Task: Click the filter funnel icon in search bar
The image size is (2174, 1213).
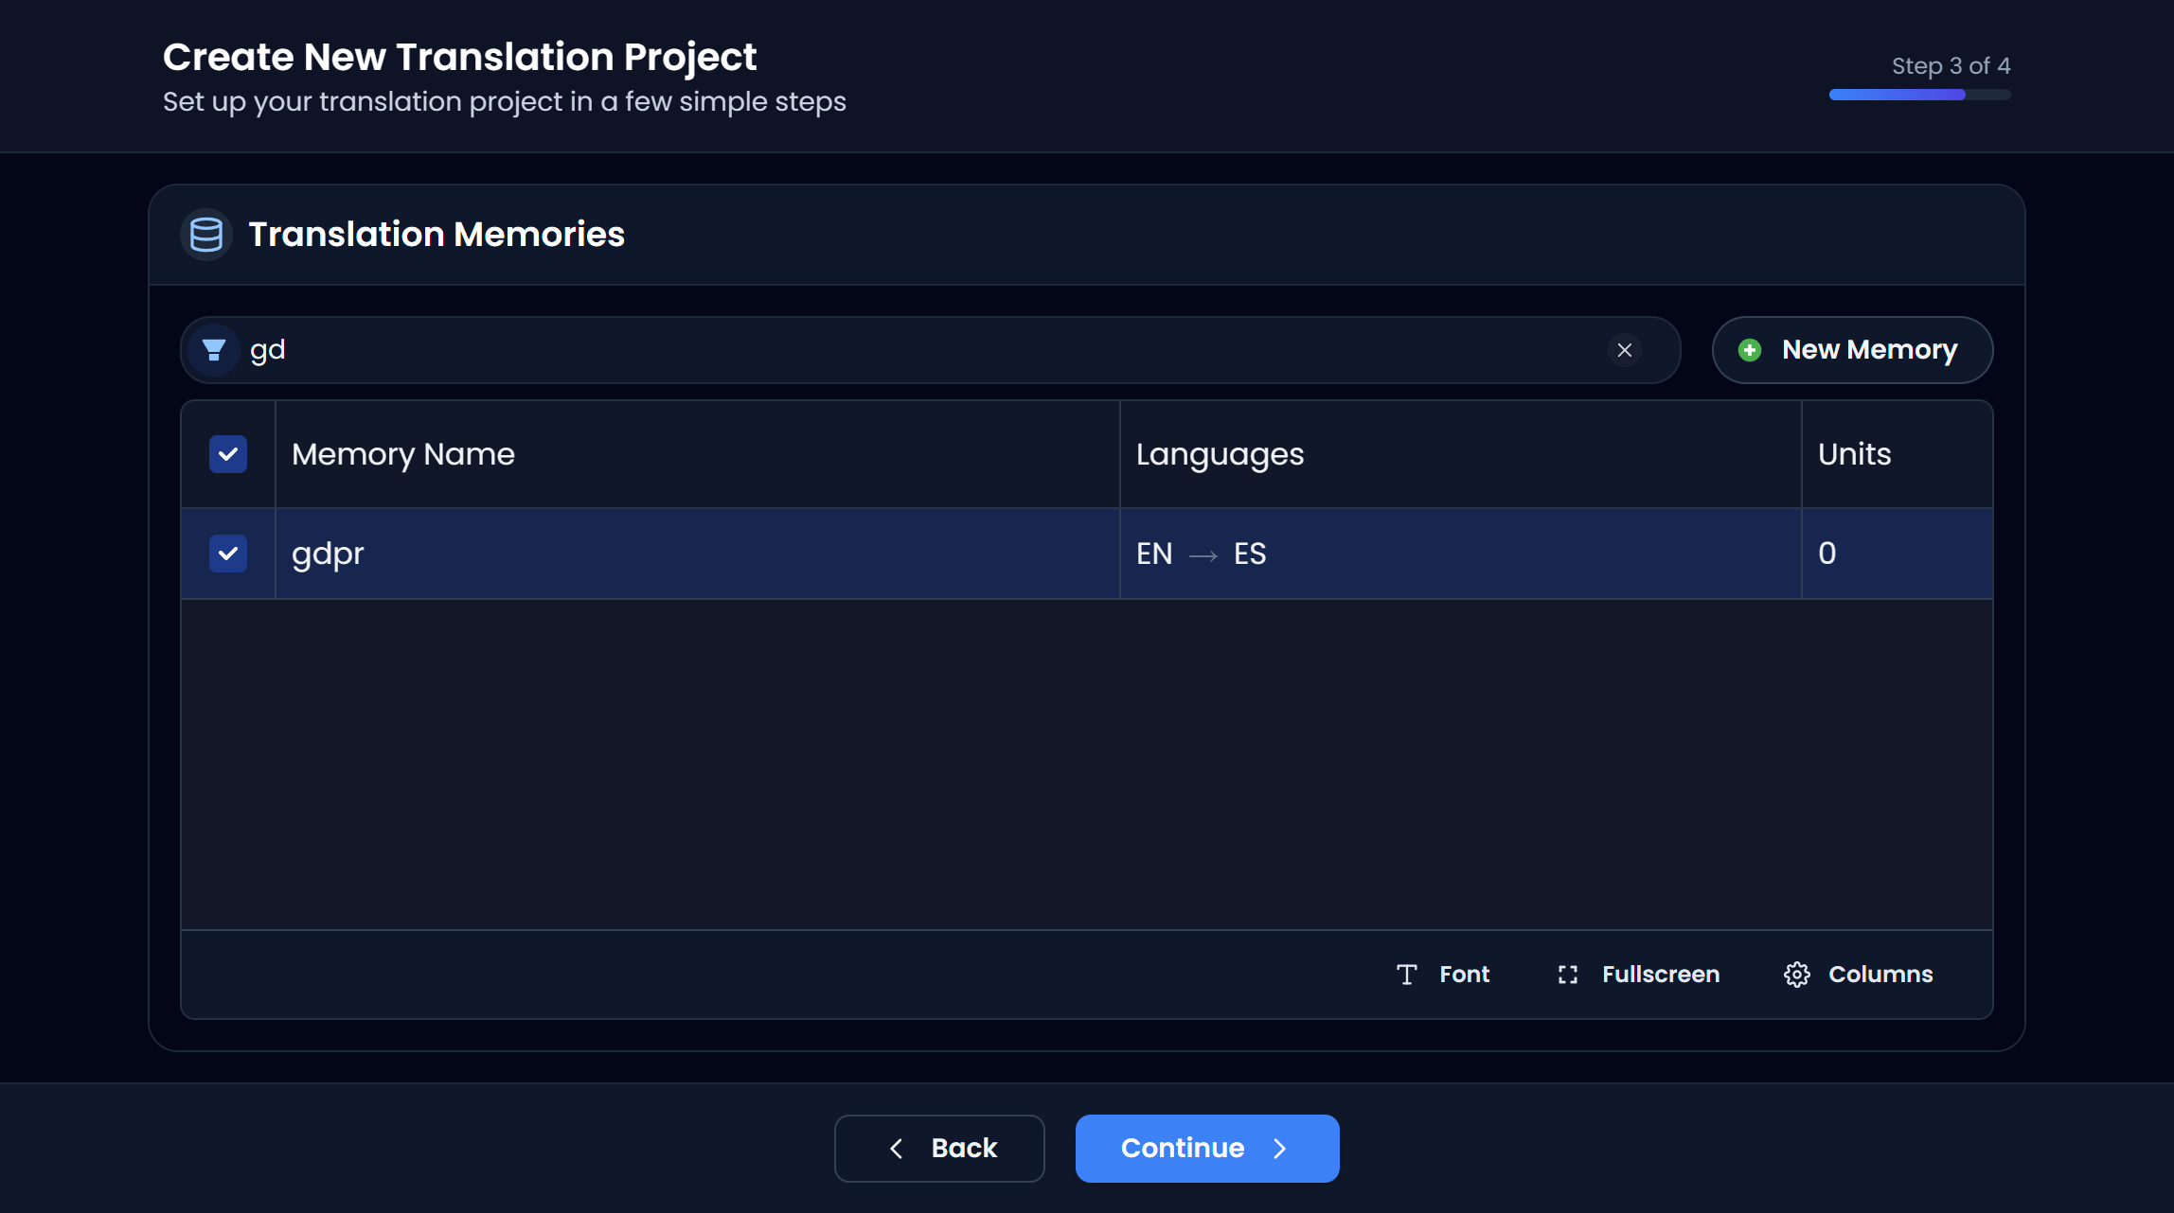Action: click(213, 349)
